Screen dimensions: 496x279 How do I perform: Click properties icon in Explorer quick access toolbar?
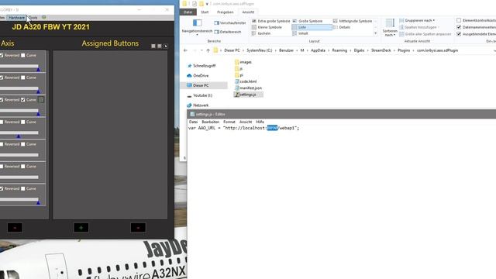[195, 4]
